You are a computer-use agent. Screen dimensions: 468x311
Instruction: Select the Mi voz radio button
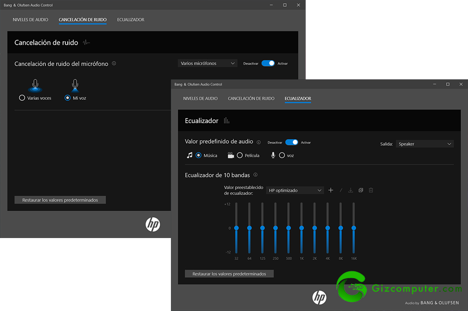tap(68, 98)
